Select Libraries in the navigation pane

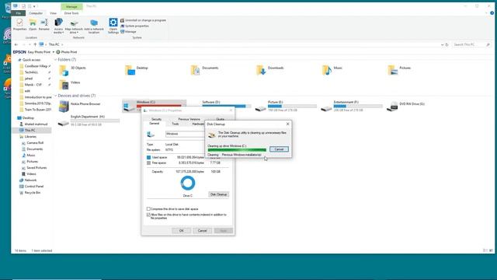click(x=30, y=137)
